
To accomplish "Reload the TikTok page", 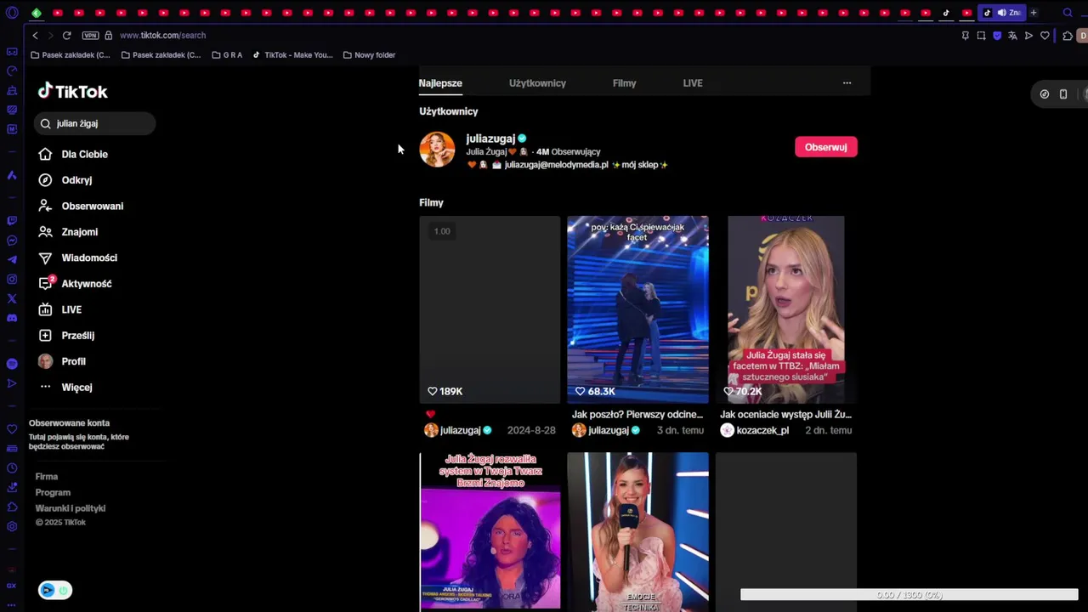I will click(x=66, y=36).
